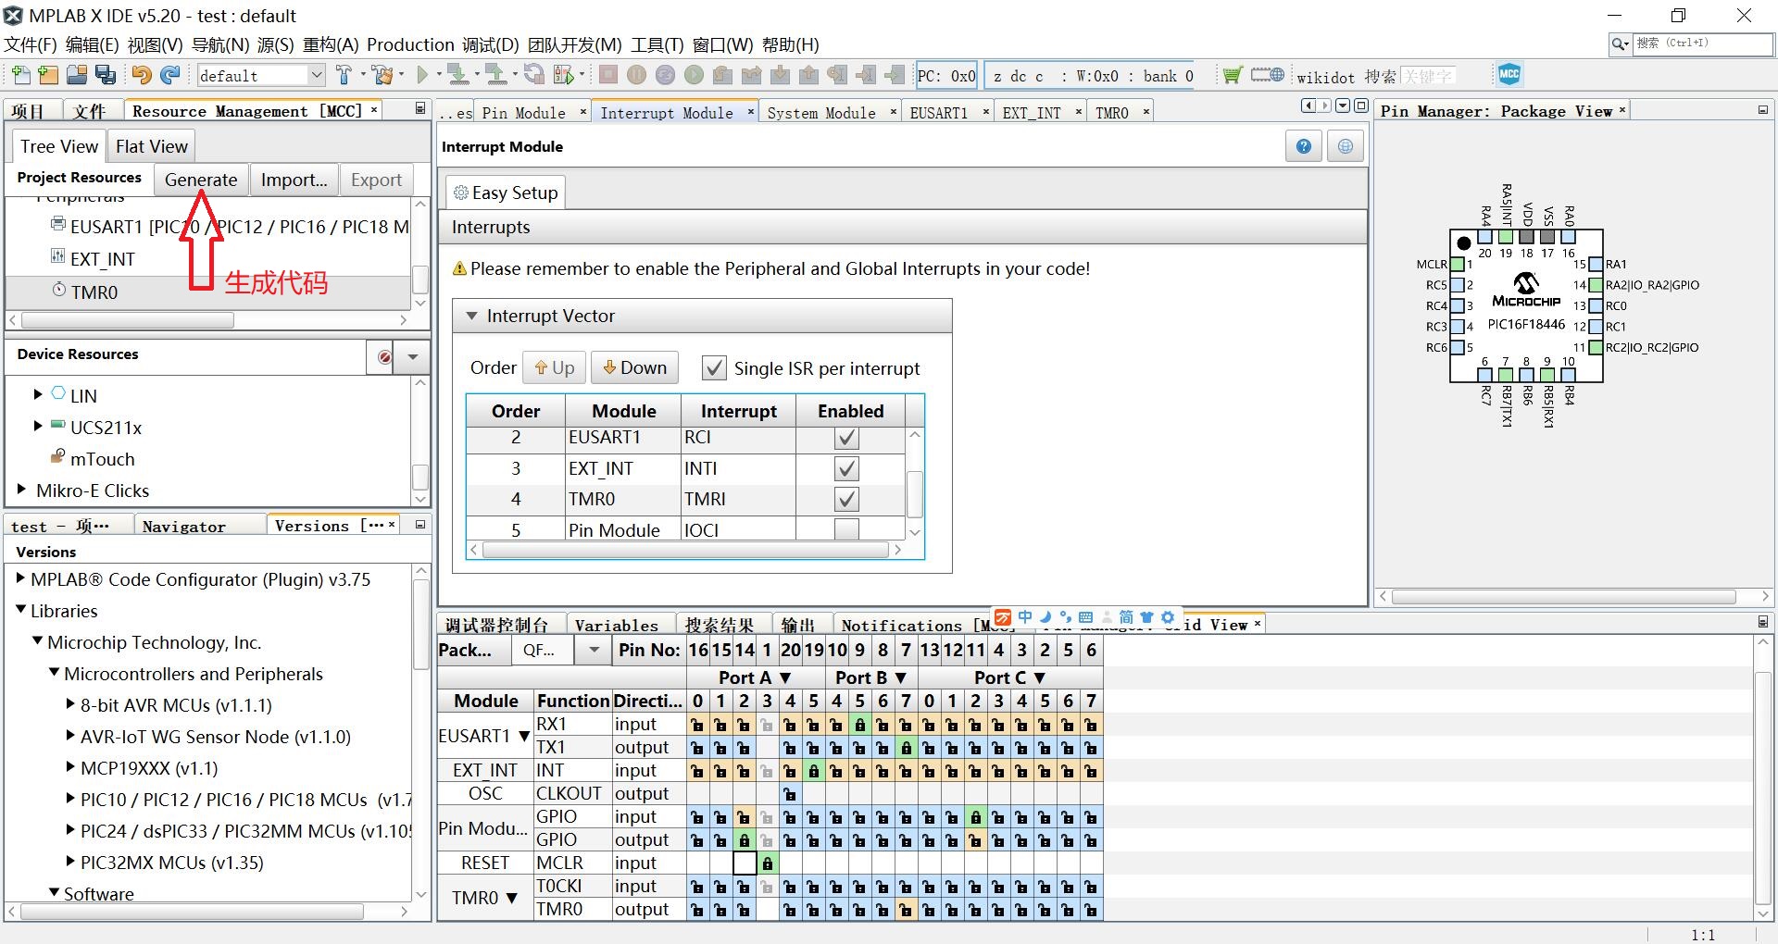Image resolution: width=1778 pixels, height=944 pixels.
Task: Click the shopping cart icon in toolbar
Action: tap(1232, 76)
